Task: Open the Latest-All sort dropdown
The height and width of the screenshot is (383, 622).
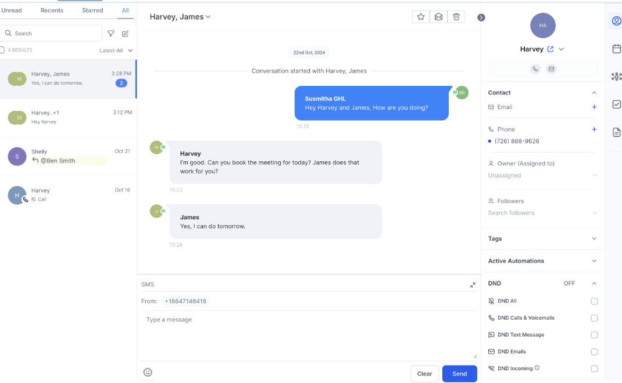Action: (x=116, y=50)
